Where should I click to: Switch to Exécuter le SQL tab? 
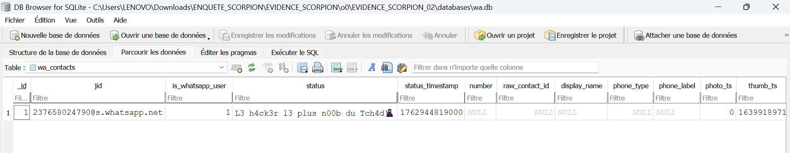coord(295,53)
